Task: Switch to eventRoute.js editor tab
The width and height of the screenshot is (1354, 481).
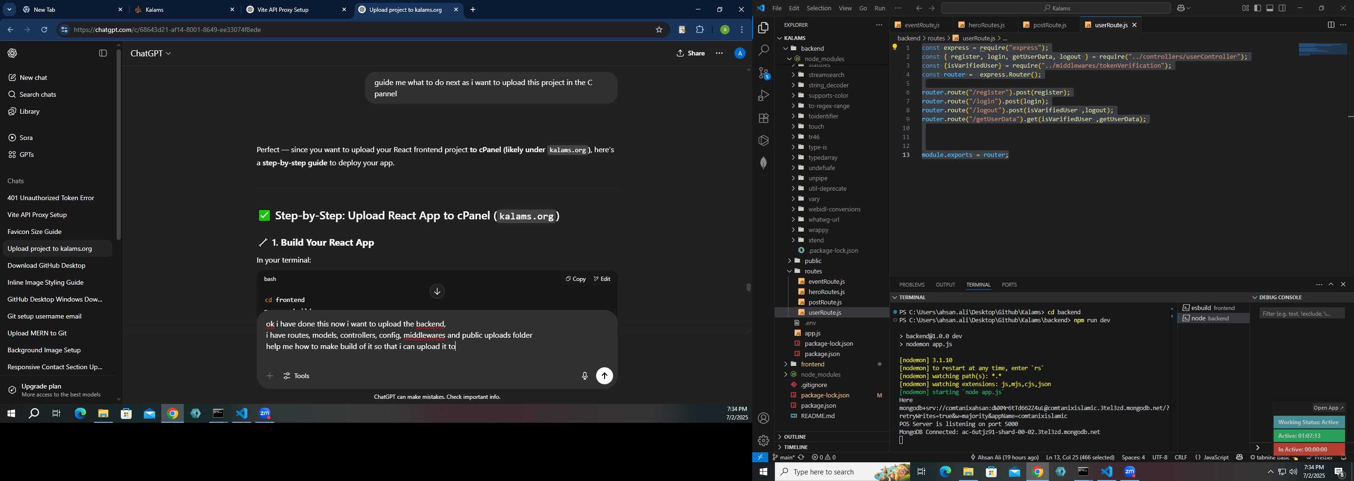Action: (x=921, y=25)
